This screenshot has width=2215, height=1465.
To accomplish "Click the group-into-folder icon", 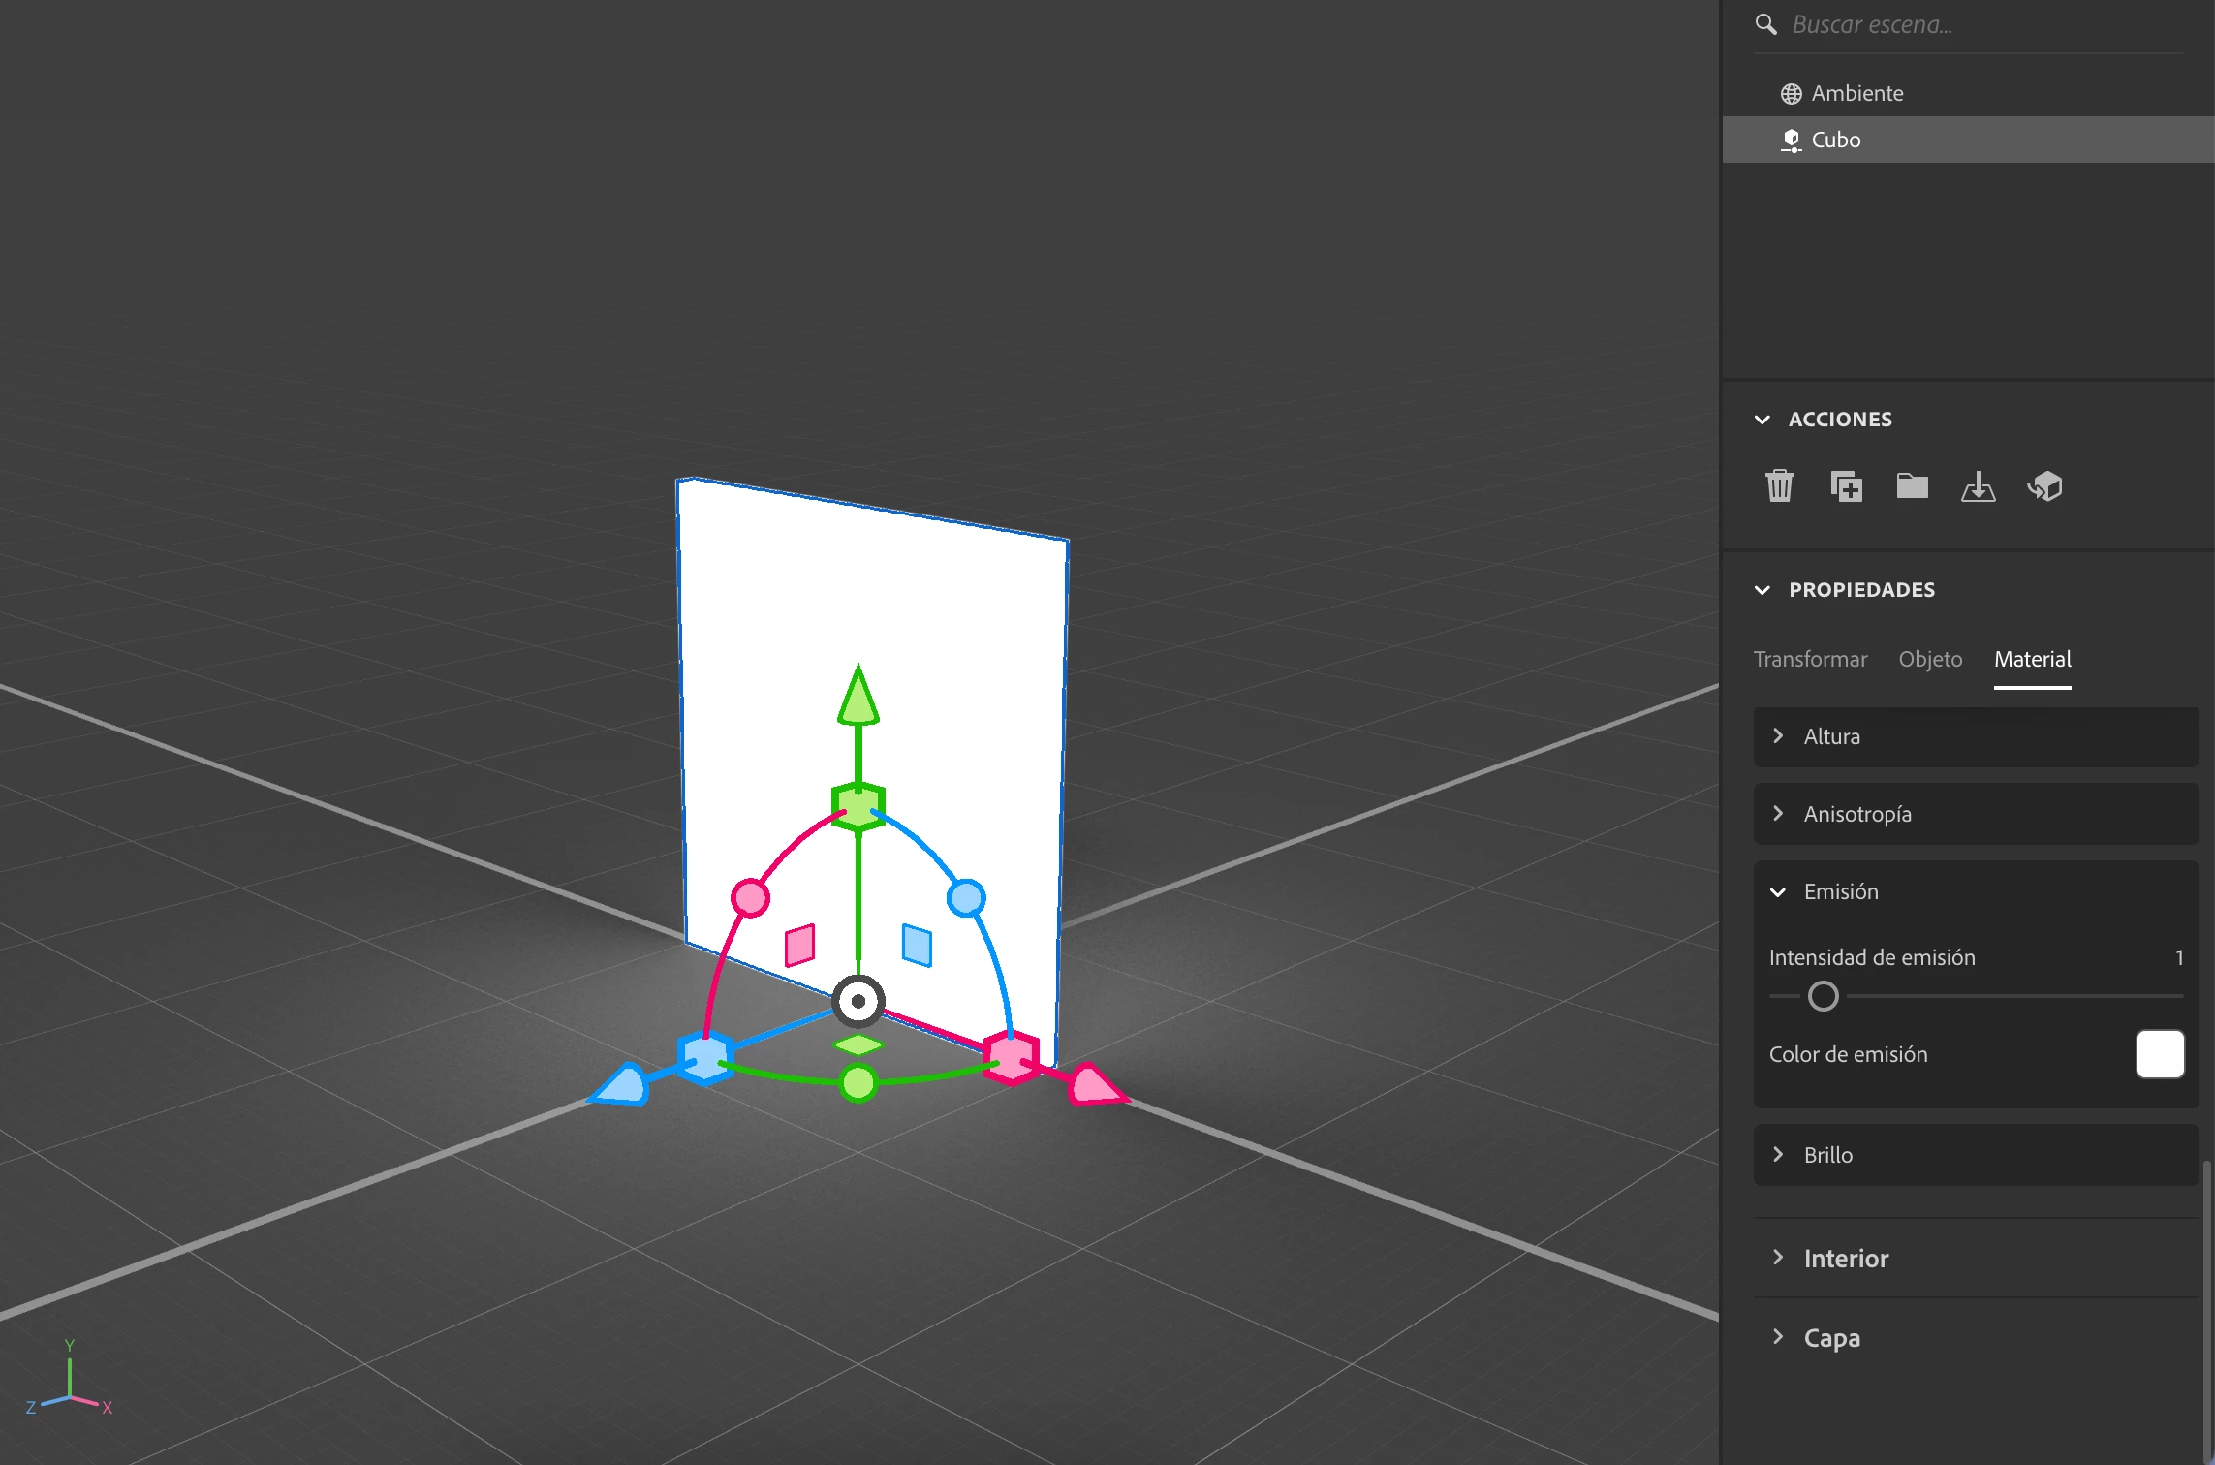I will pos(1912,485).
